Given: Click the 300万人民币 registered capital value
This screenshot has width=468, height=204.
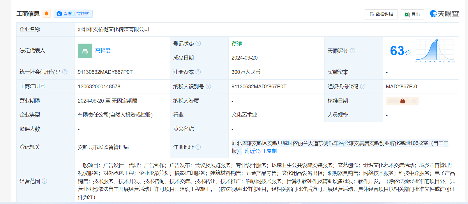Looking at the screenshot, I should click(246, 72).
